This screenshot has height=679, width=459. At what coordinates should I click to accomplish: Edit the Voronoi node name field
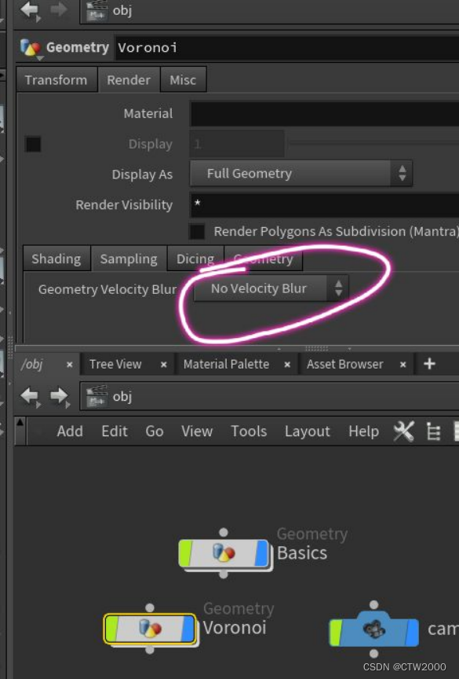287,47
